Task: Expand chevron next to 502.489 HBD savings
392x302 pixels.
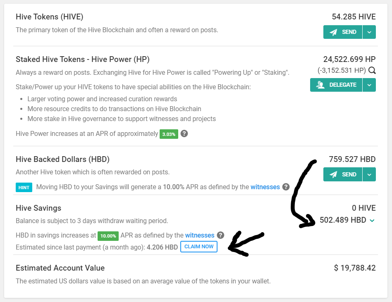Action: (x=372, y=220)
